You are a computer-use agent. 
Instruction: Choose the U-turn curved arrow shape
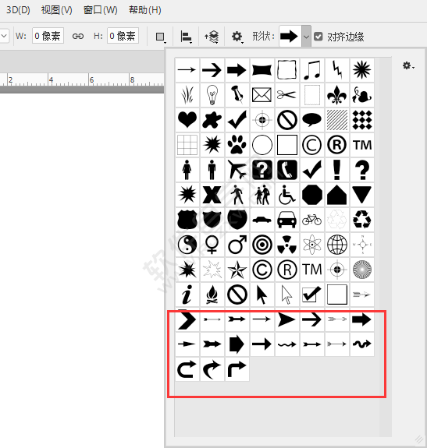[187, 369]
